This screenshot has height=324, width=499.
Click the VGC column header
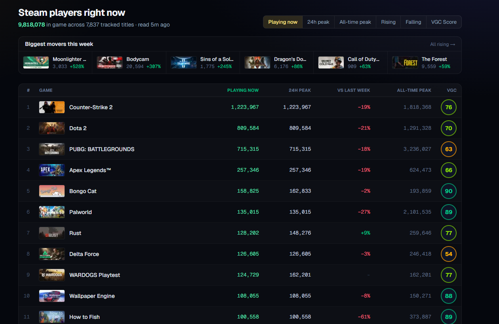pos(452,90)
